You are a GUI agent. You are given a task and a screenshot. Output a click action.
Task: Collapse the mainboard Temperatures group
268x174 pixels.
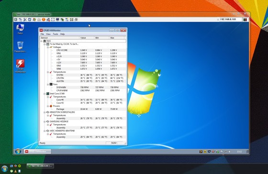(48, 72)
